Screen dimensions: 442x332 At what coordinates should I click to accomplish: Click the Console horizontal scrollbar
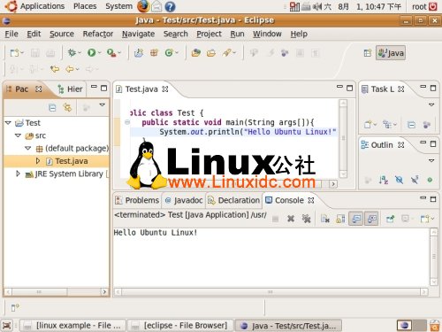click(271, 292)
